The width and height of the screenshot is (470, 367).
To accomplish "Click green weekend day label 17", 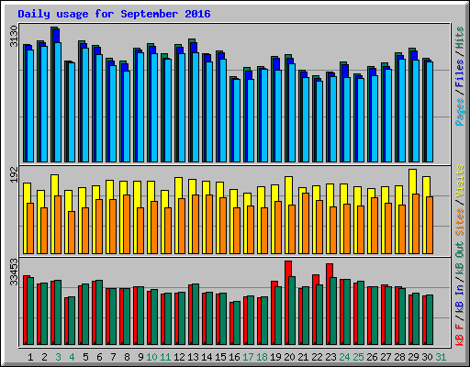I will pos(248,357).
